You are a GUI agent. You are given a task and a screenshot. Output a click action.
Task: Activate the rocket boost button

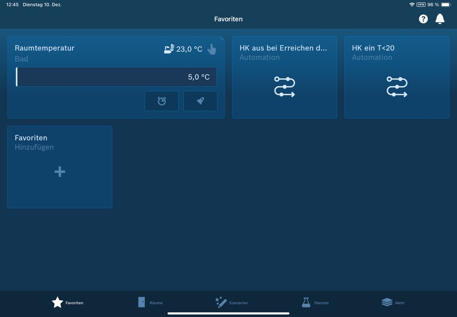[200, 101]
